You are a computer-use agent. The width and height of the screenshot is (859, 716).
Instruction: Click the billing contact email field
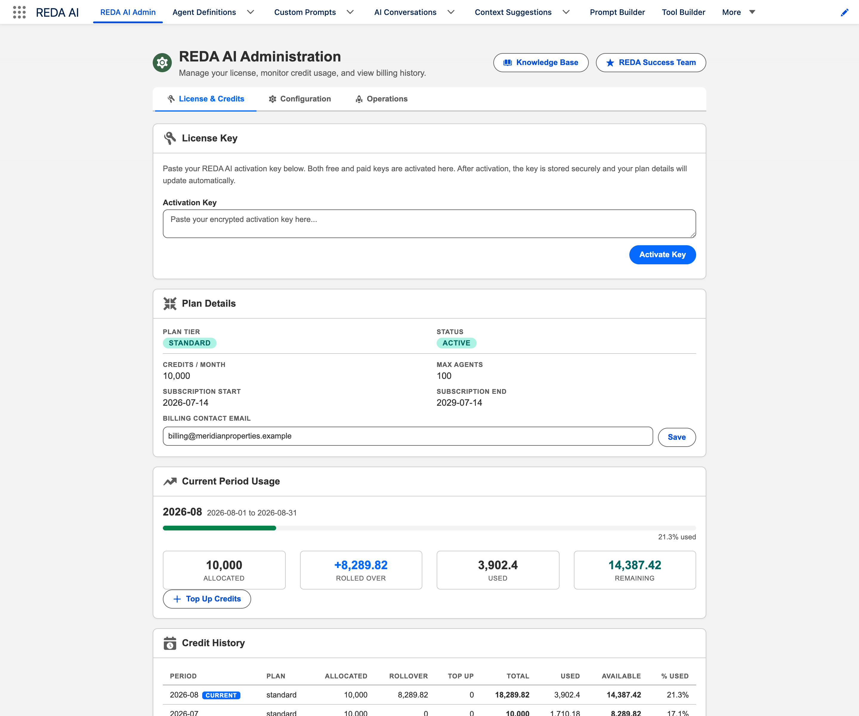click(x=408, y=436)
